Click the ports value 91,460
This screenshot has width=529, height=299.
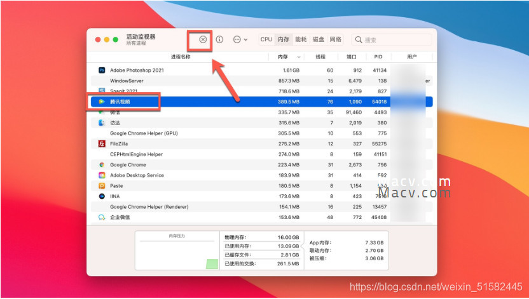coord(354,112)
